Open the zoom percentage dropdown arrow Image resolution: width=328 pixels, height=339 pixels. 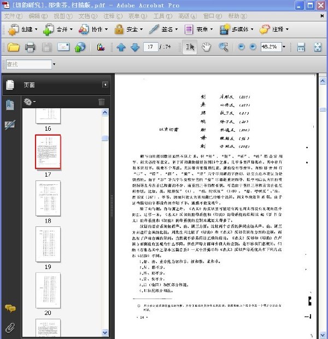tap(284, 46)
